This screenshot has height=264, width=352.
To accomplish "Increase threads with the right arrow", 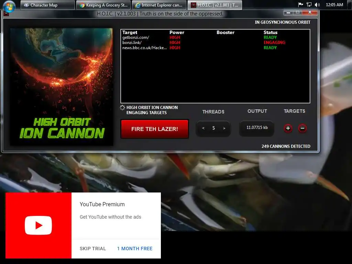I will [224, 128].
